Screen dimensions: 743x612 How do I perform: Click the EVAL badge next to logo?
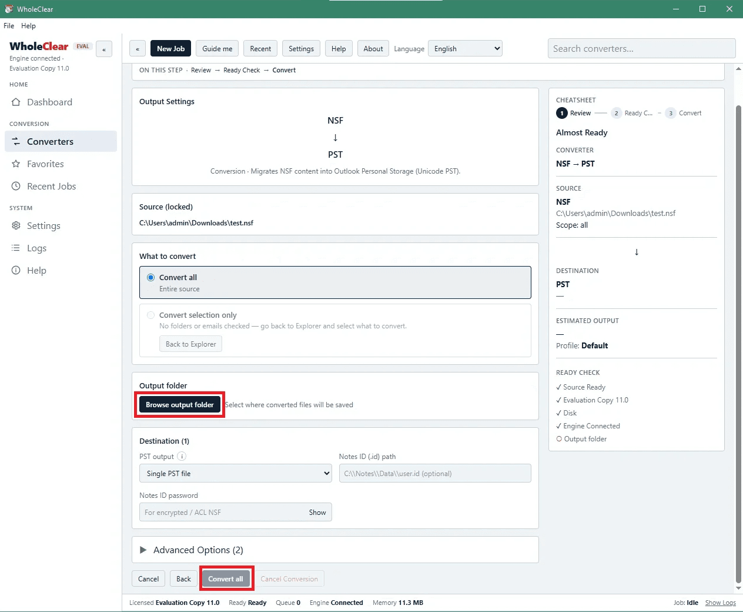(83, 46)
